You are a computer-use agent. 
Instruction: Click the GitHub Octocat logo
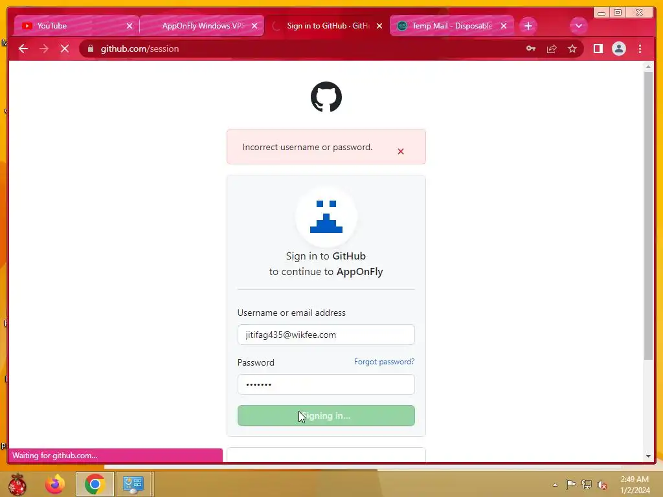coord(326,97)
